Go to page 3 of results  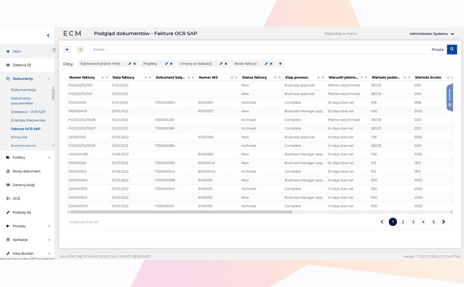413,222
